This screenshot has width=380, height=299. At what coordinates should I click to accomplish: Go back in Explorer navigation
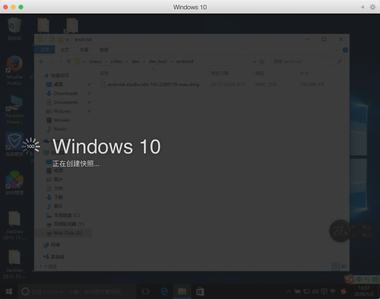(x=41, y=62)
